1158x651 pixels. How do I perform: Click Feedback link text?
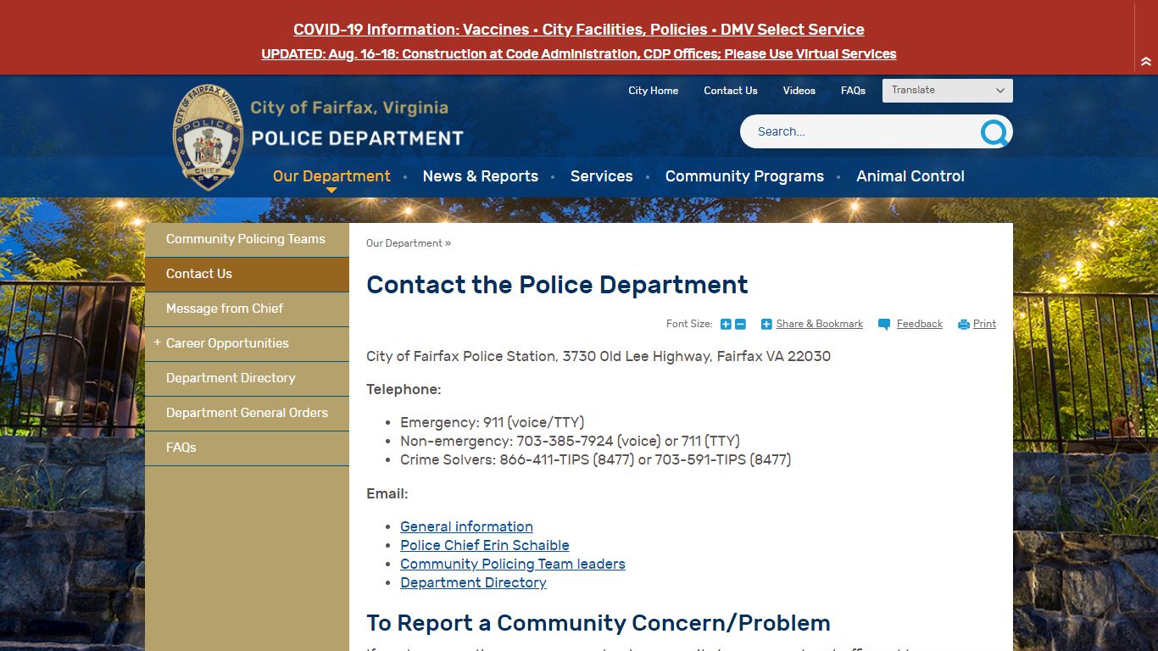[920, 325]
